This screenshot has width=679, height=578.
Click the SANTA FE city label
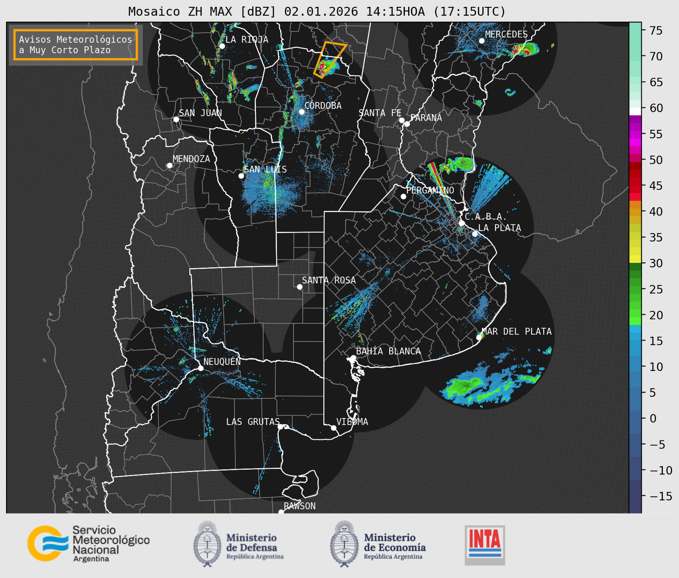(x=380, y=113)
